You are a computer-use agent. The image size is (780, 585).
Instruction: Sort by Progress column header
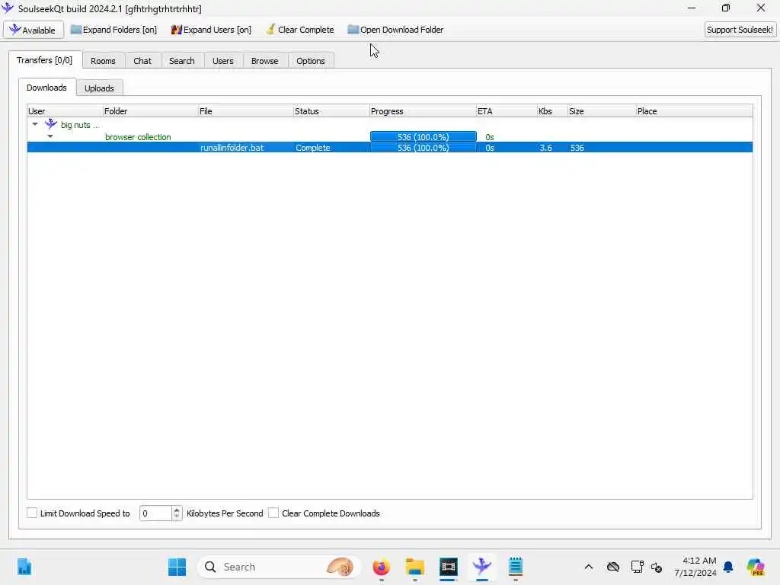click(423, 111)
